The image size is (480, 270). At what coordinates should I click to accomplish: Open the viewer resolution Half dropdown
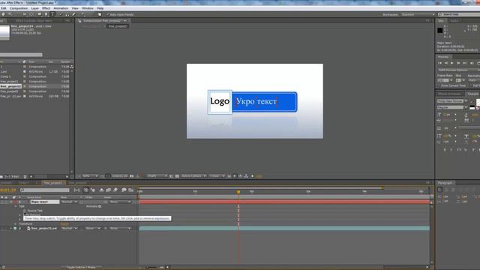pos(157,176)
